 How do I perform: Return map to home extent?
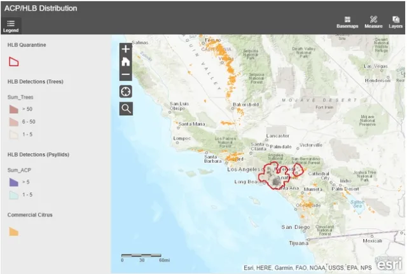126,62
